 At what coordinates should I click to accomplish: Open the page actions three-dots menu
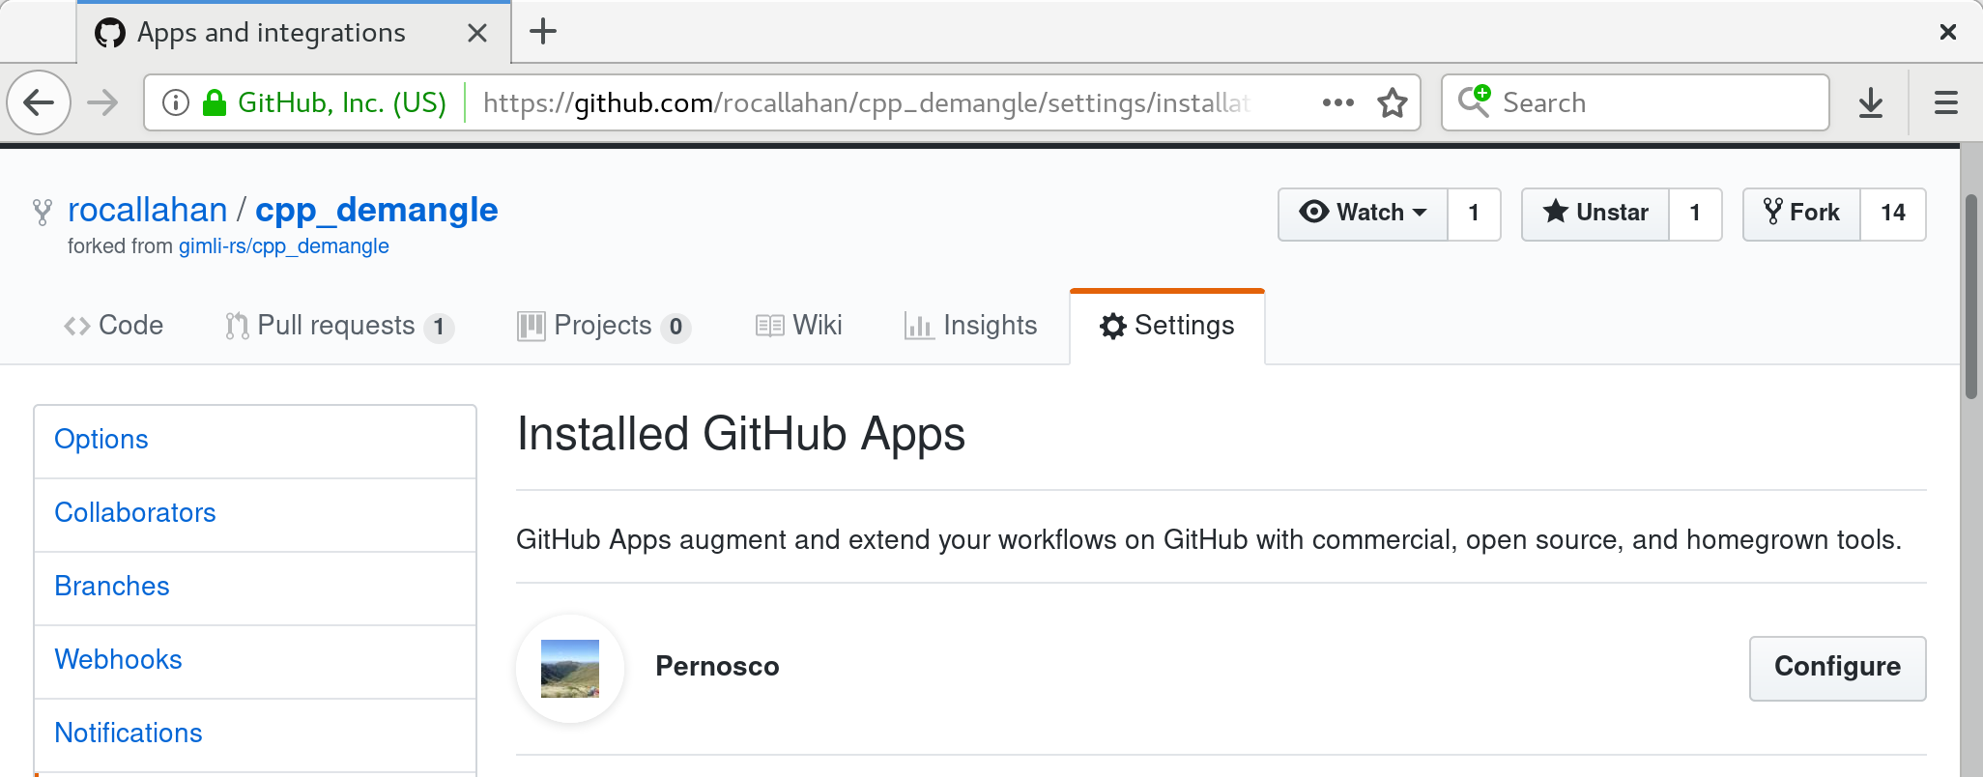[1337, 102]
